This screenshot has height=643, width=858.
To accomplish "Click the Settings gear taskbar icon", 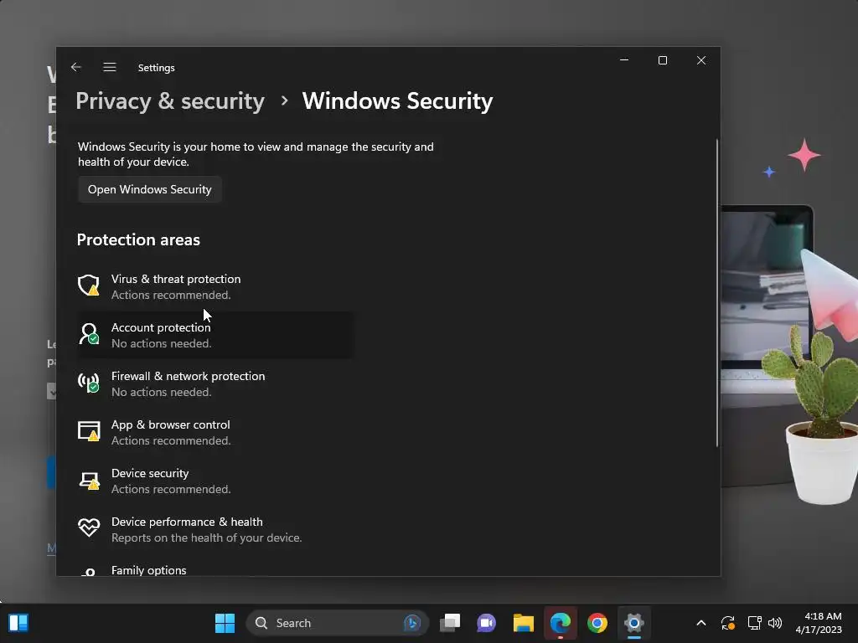I will (633, 623).
